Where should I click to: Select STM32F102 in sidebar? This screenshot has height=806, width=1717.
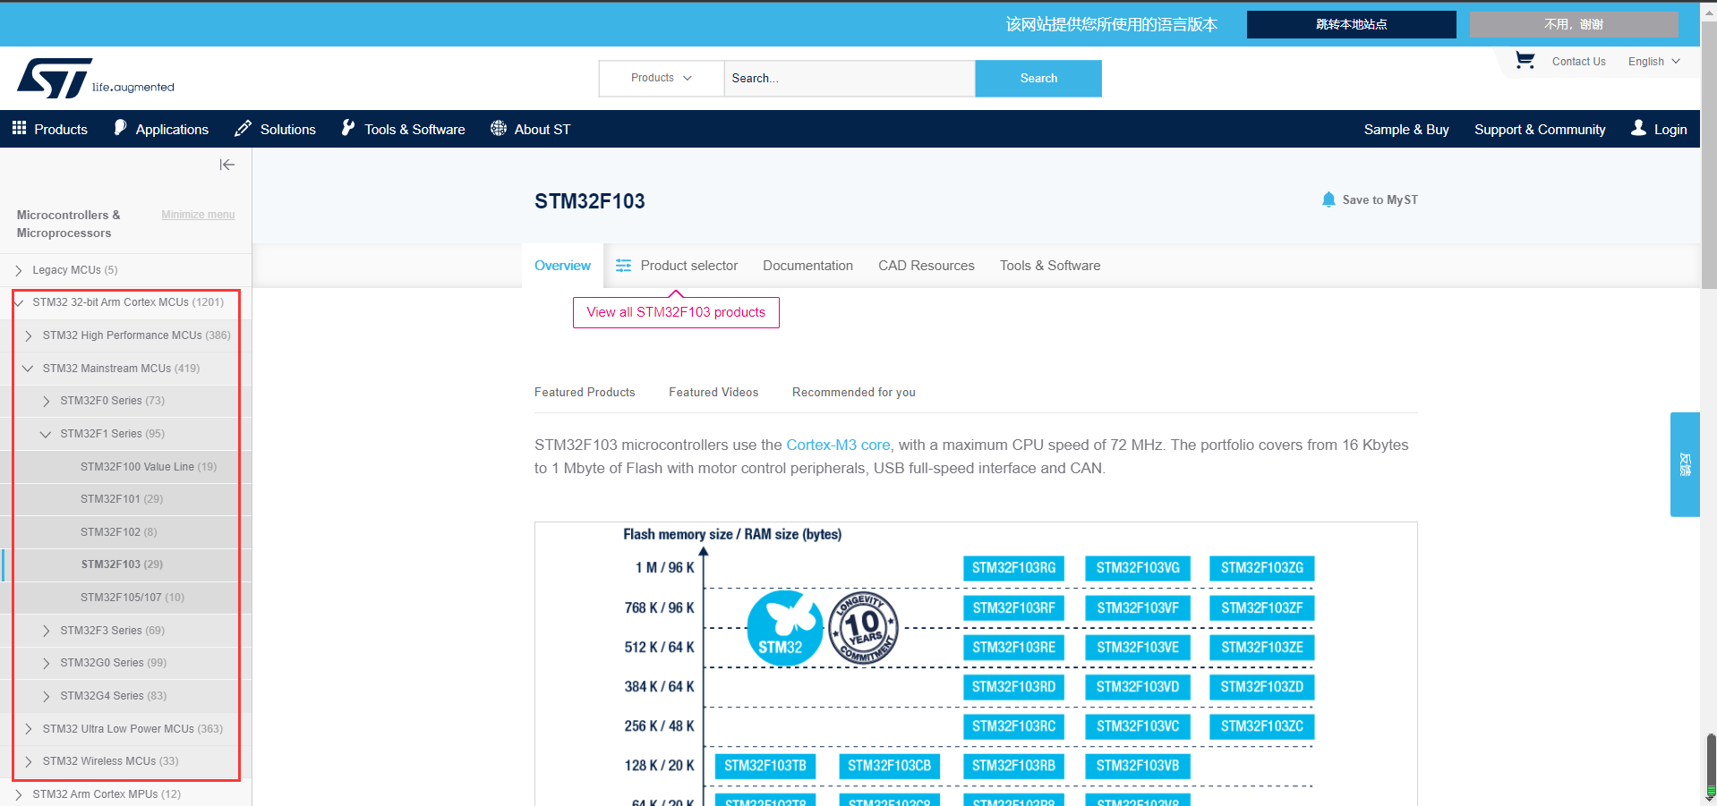point(118,532)
